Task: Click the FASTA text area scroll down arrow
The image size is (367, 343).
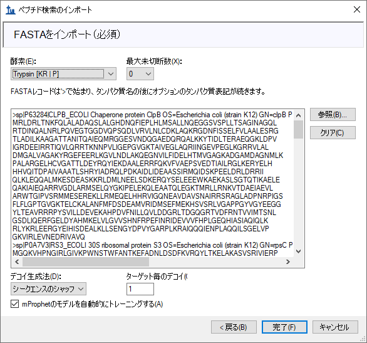Action: (298, 251)
